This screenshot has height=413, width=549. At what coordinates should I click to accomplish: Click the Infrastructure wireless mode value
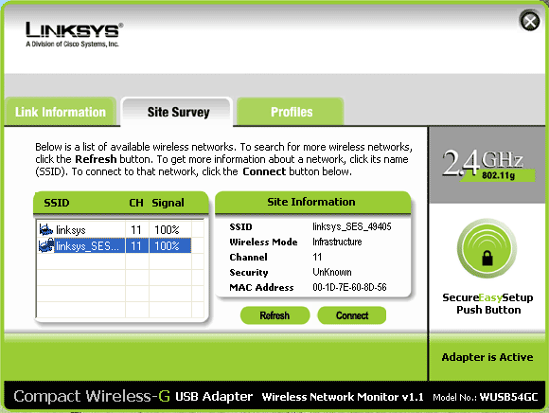click(337, 242)
